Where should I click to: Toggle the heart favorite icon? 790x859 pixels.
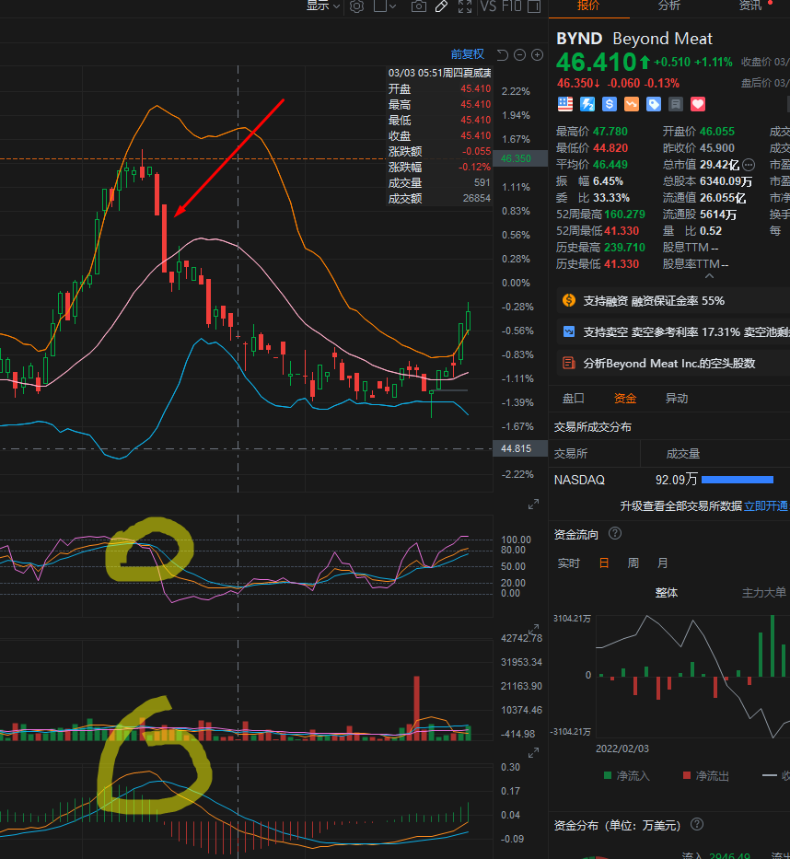coord(697,104)
